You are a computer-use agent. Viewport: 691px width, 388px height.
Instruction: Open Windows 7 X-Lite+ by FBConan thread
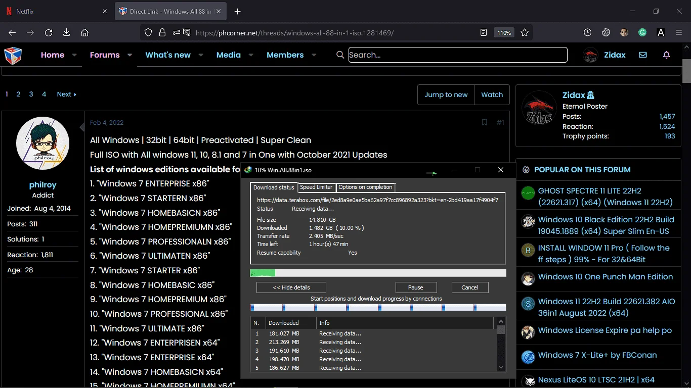[597, 355]
